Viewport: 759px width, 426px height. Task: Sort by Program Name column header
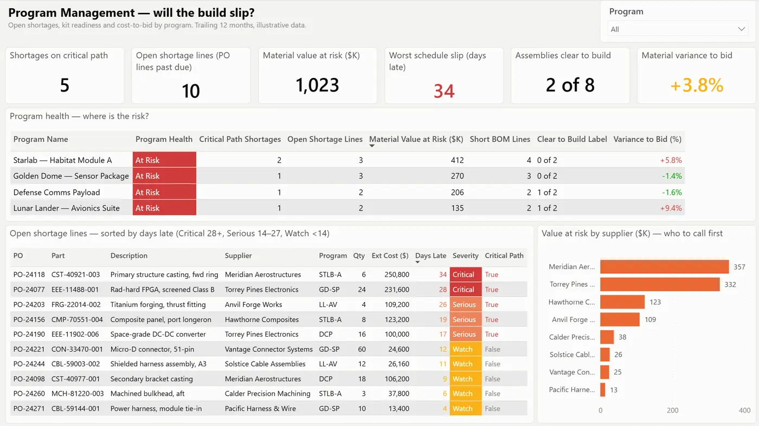(x=41, y=139)
